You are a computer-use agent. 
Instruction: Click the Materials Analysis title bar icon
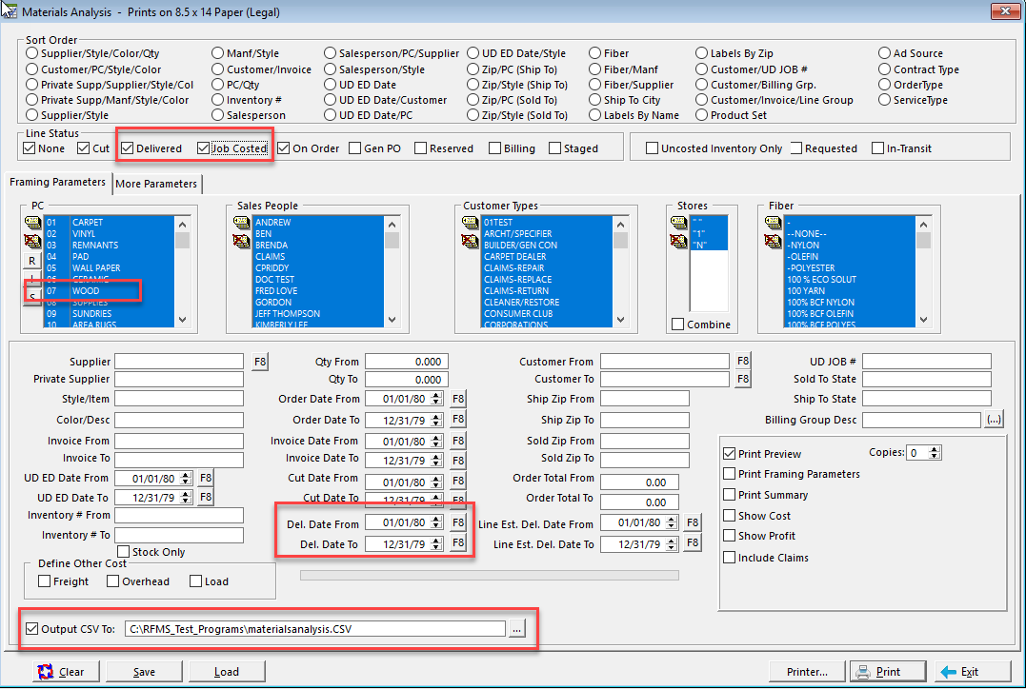click(10, 10)
